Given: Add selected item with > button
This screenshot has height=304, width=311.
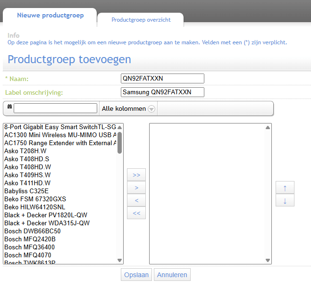Looking at the screenshot, I should [136, 188].
